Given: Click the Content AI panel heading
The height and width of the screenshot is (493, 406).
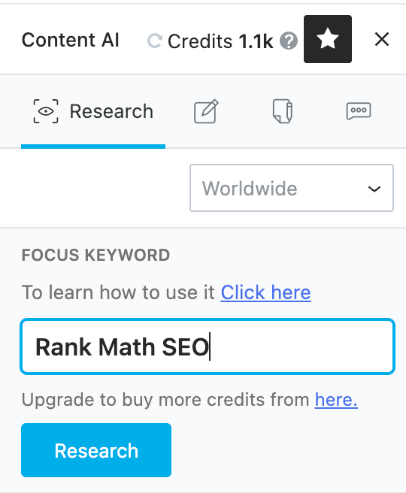Looking at the screenshot, I should coord(71,40).
